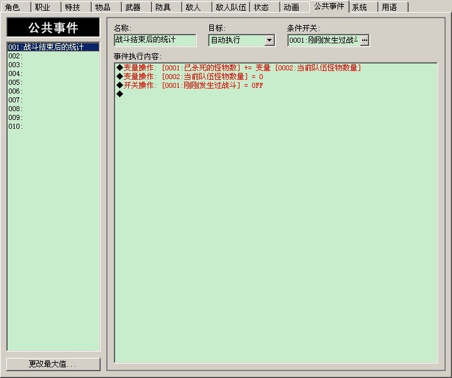Open the 系统 tab

tap(363, 7)
